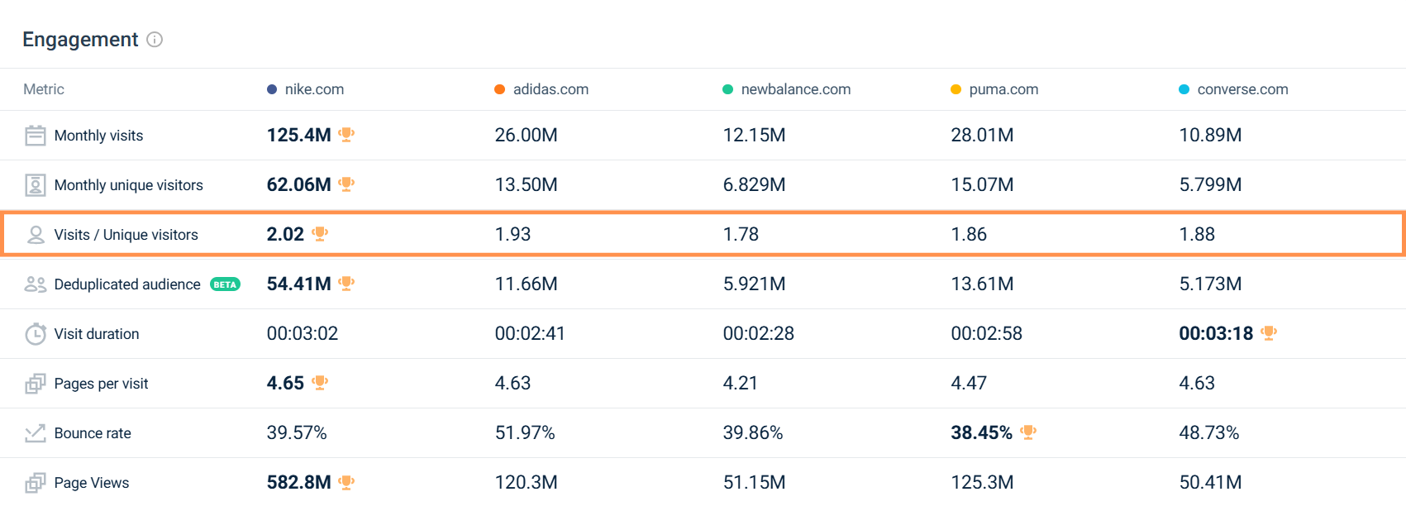Click nike.com monthly visits value 125.4M
1406x530 pixels.
(298, 135)
